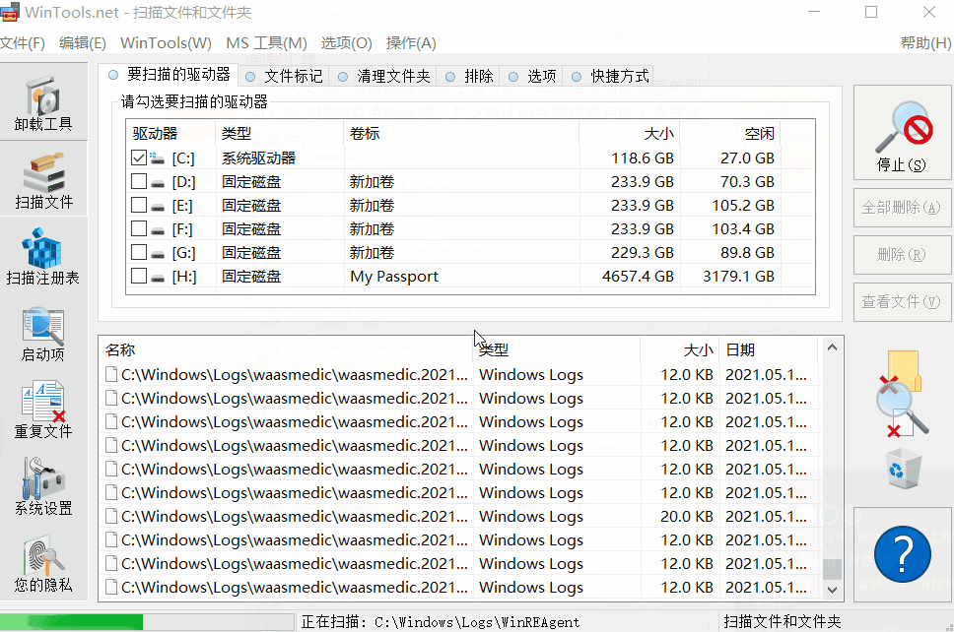Click the 扫描文件和文件夹 status bar label
Screen dimensions: 954x632
pos(782,622)
